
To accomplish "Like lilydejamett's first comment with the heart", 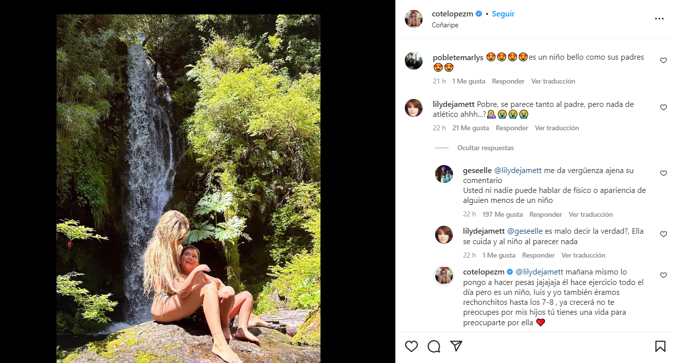I will [664, 107].
